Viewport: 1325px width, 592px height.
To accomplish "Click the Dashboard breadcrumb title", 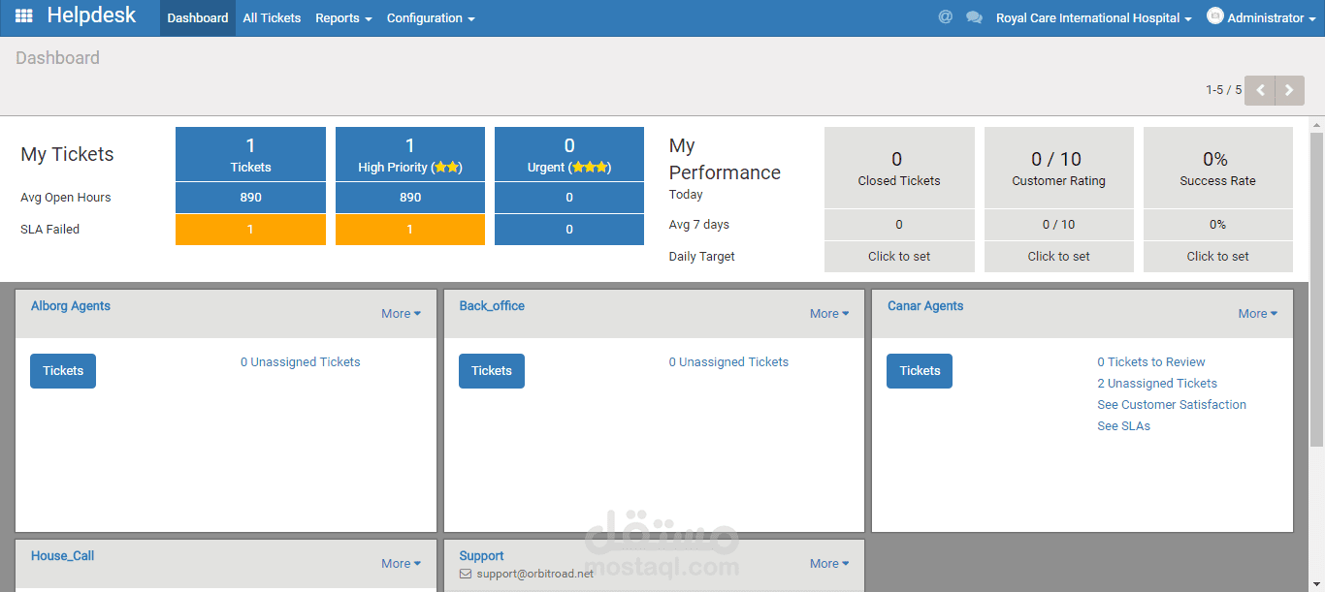I will click(x=57, y=58).
